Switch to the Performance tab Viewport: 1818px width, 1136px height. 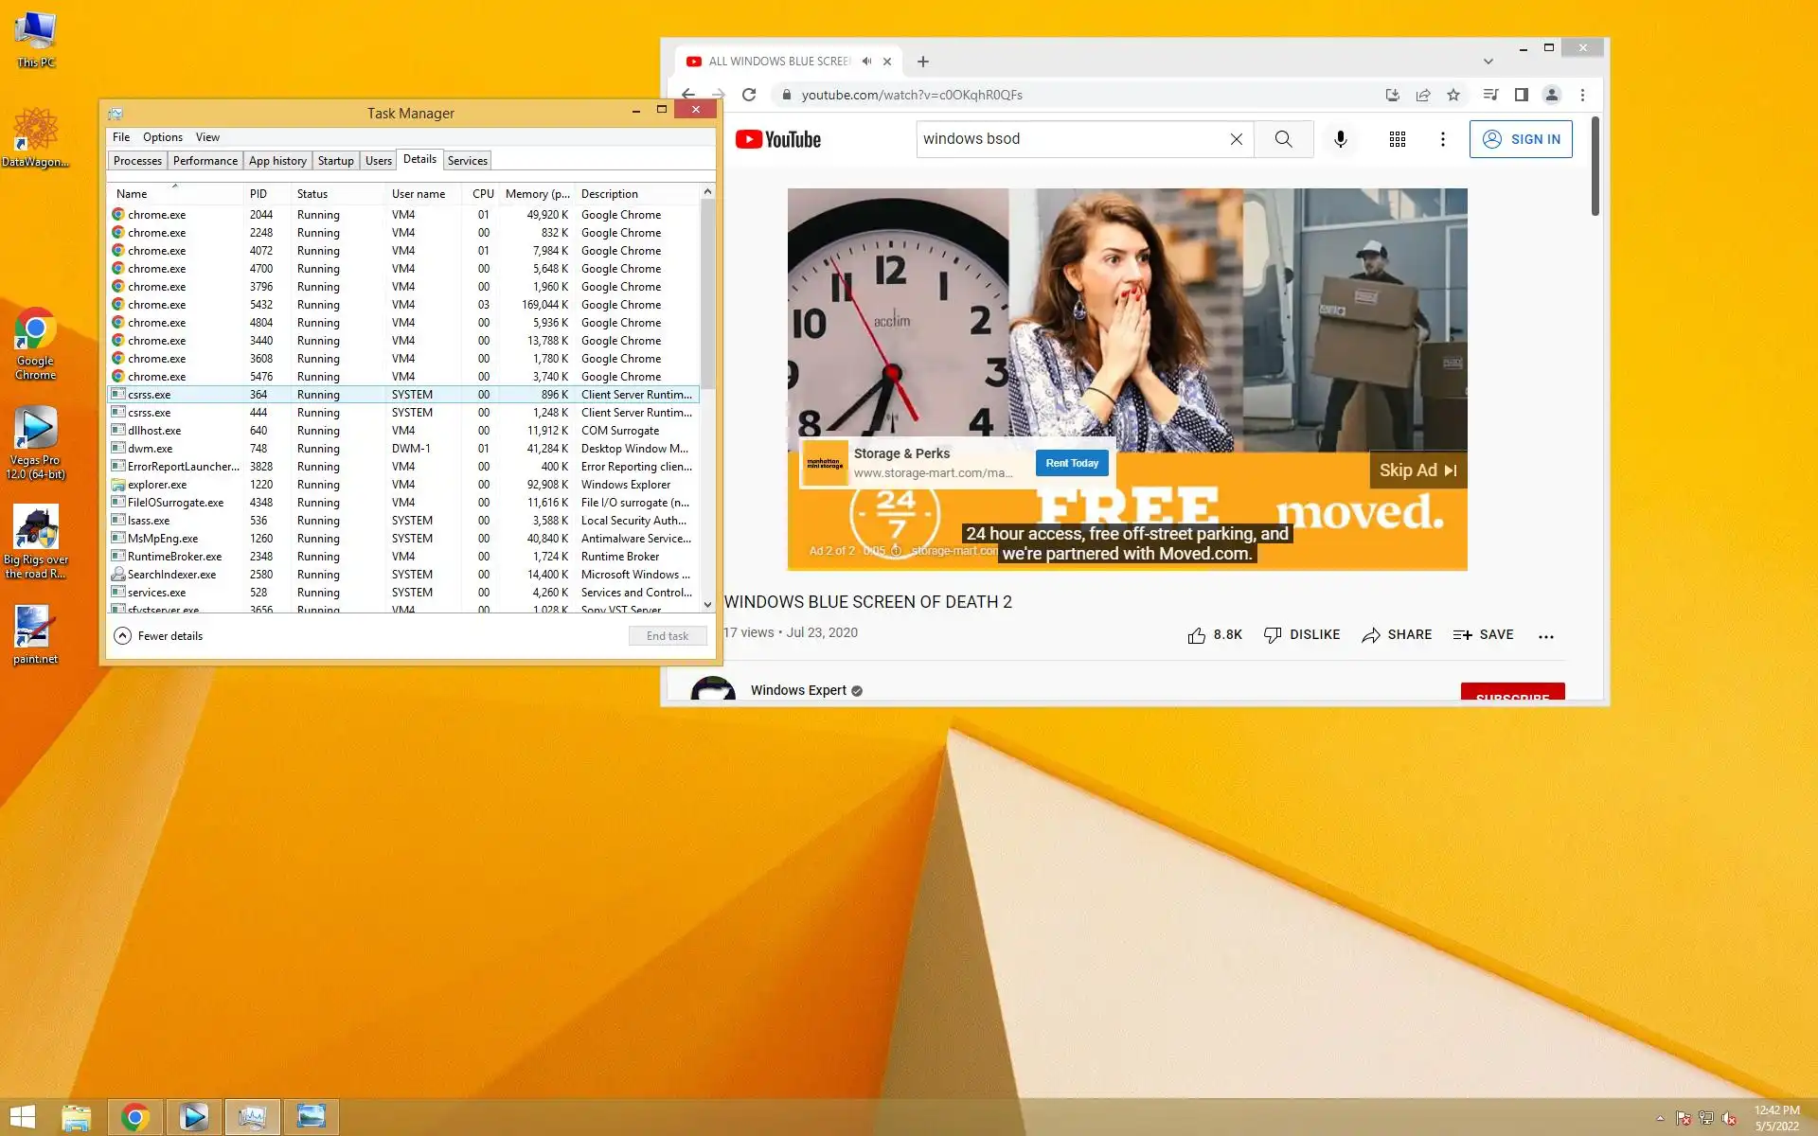coord(205,161)
